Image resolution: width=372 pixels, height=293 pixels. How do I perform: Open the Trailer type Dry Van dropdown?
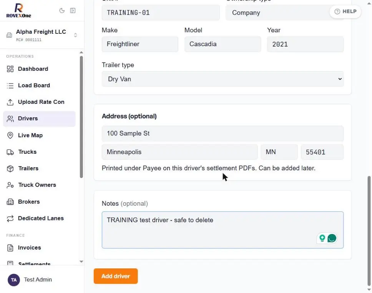[x=223, y=79]
